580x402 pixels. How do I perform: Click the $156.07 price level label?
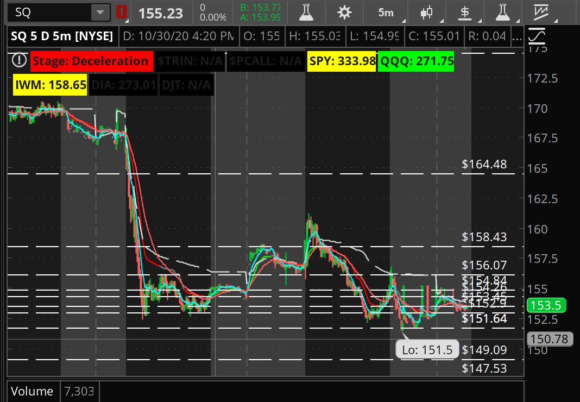coord(484,265)
